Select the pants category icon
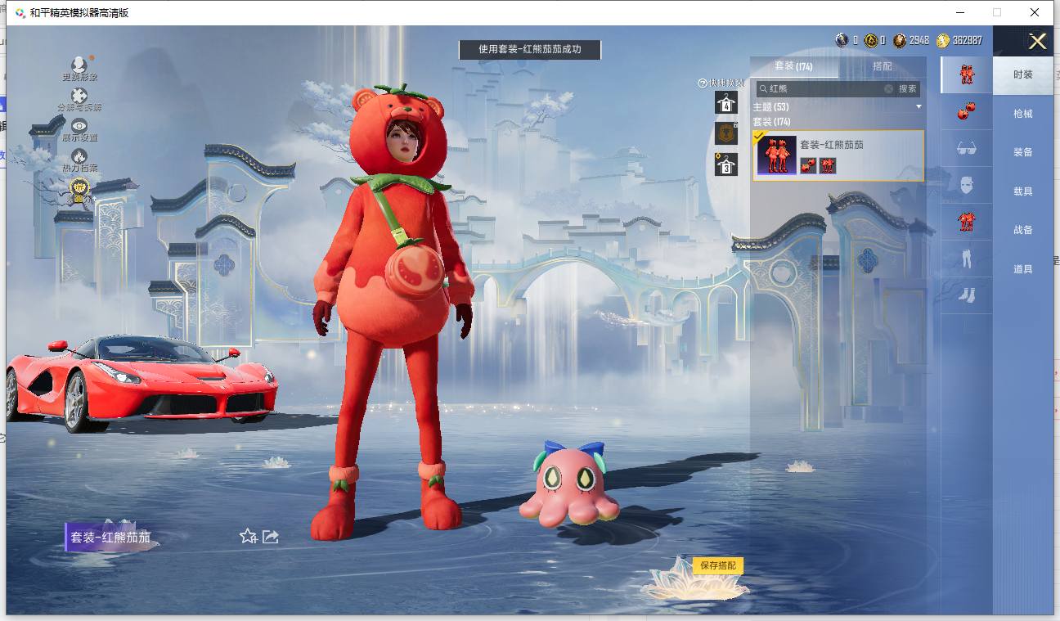The width and height of the screenshot is (1060, 621). (x=967, y=259)
